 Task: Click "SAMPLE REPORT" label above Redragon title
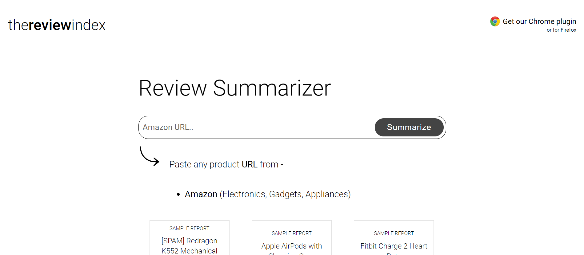click(190, 228)
